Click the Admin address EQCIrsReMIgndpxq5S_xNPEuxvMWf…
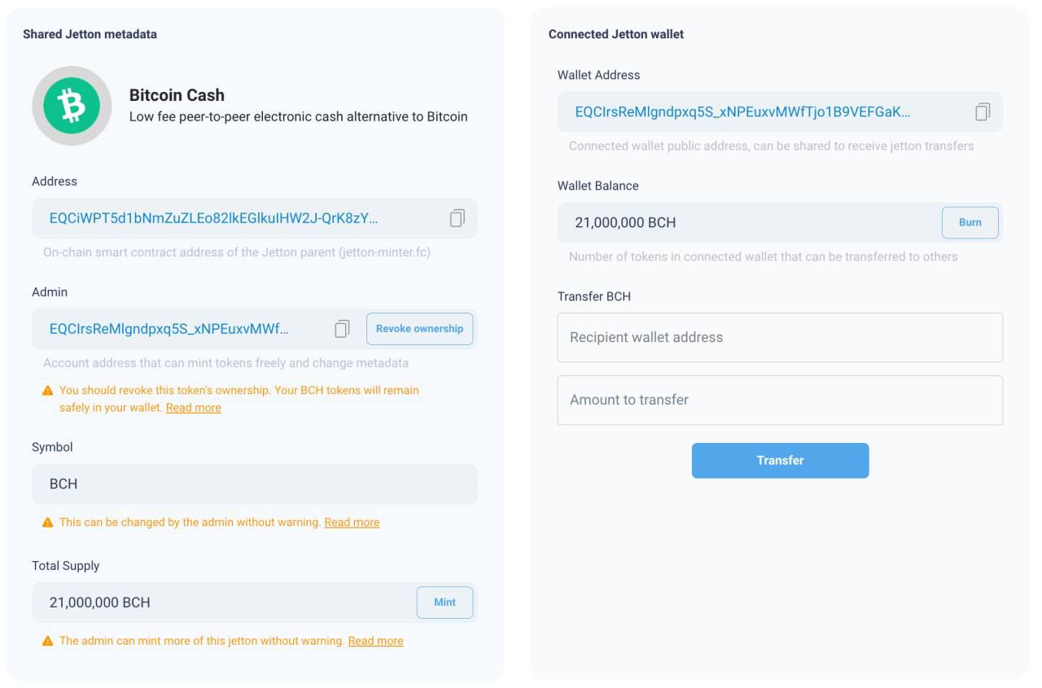This screenshot has height=688, width=1042. 169,329
